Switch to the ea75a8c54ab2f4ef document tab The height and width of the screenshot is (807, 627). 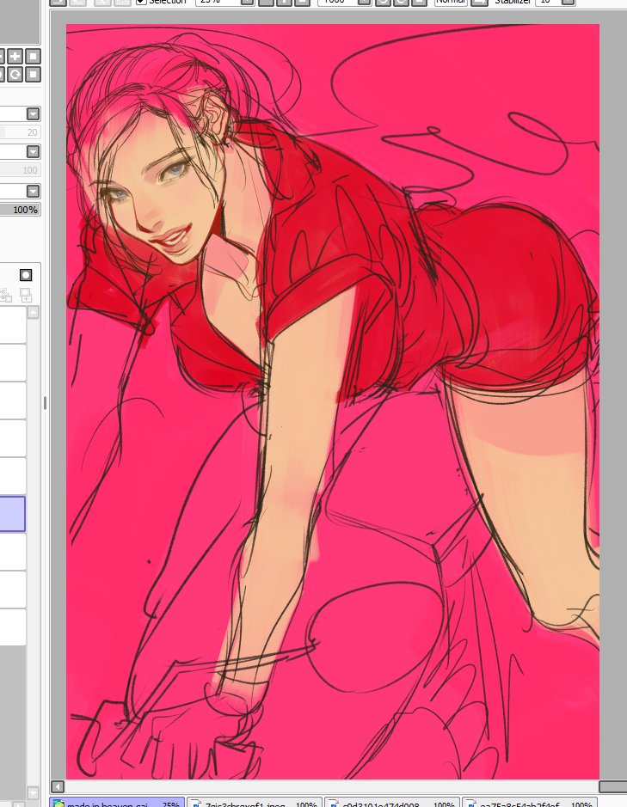pos(530,803)
